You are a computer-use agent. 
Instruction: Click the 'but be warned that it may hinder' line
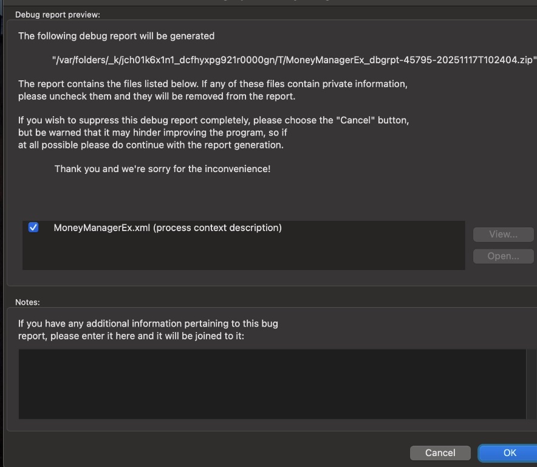click(152, 133)
